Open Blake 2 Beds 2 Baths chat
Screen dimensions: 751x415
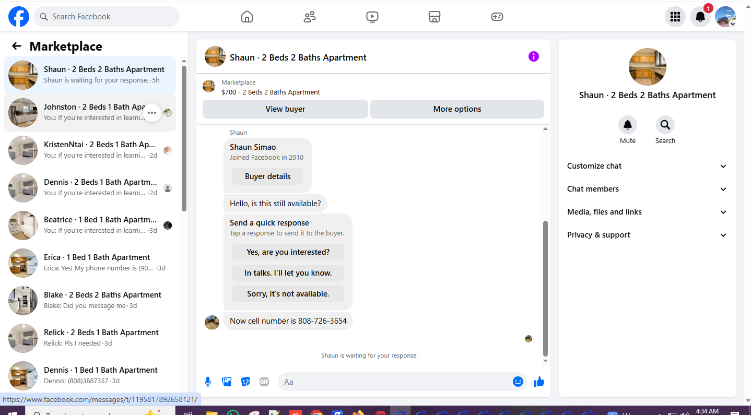[90, 301]
